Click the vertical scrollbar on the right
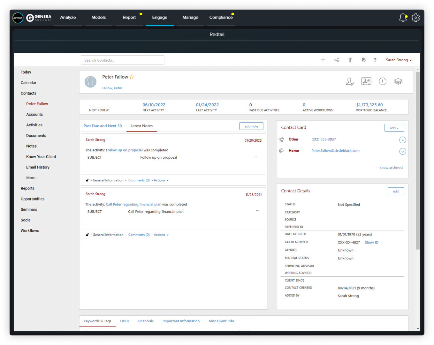Viewport: 434px width, 345px height. 418,160
